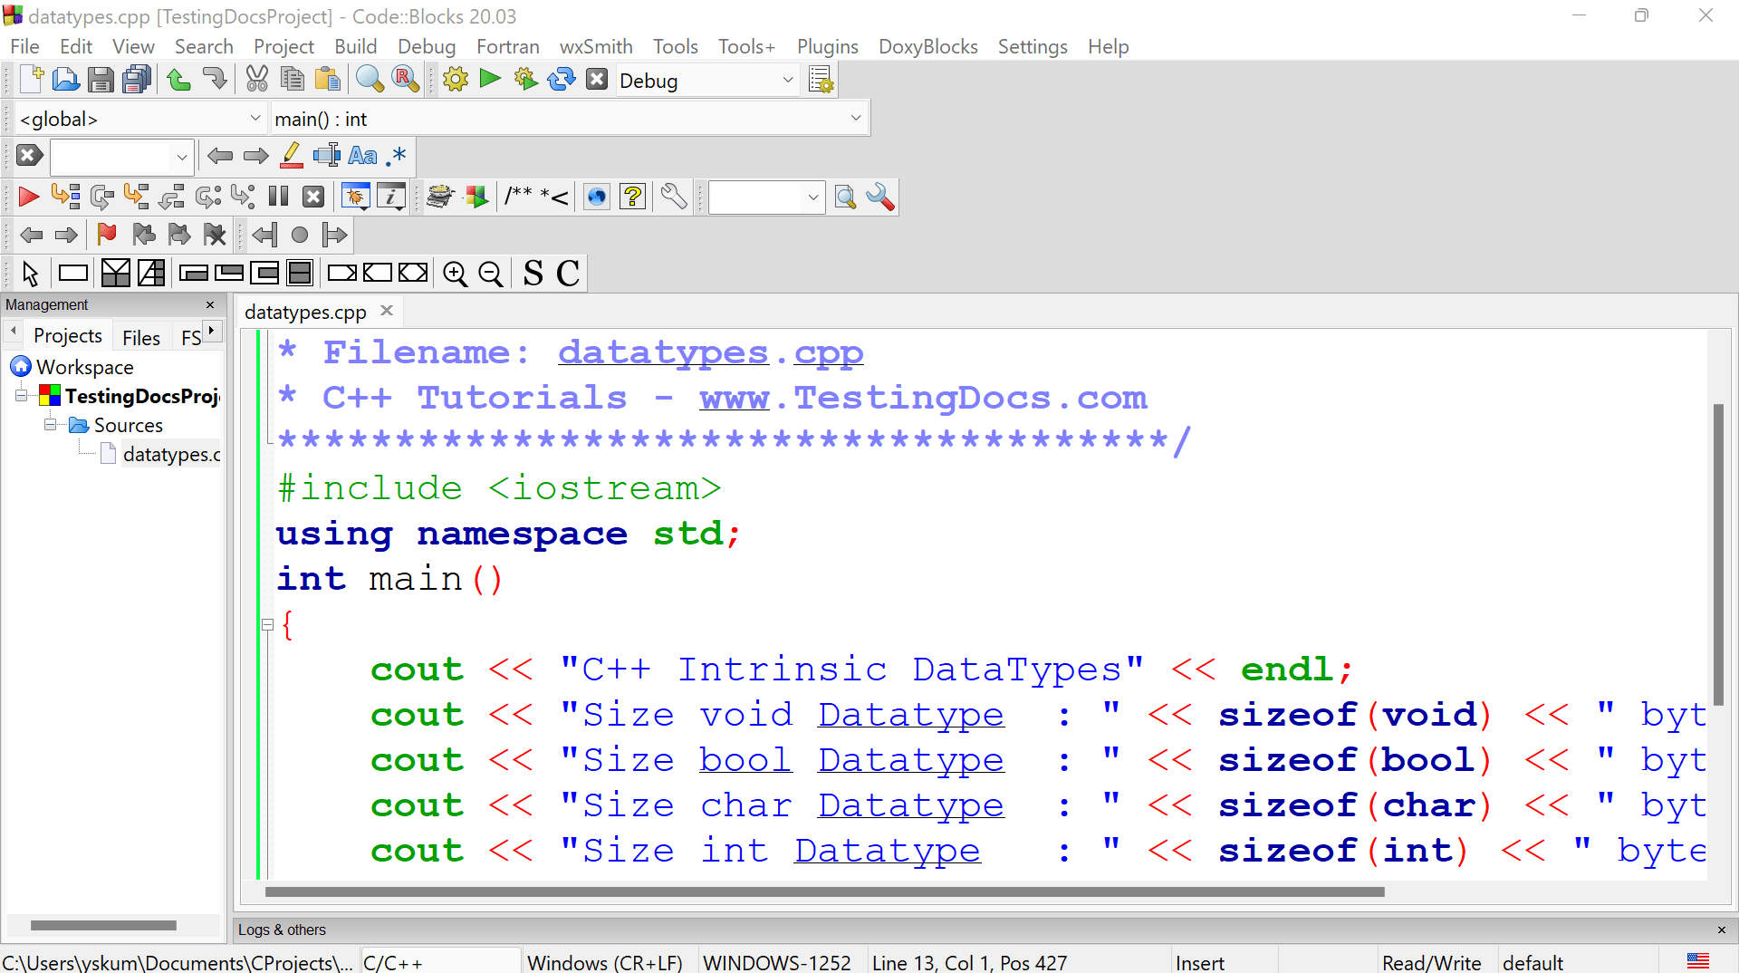Screen dimensions: 1739x973
Task: Pause the debugger
Action: (x=278, y=196)
